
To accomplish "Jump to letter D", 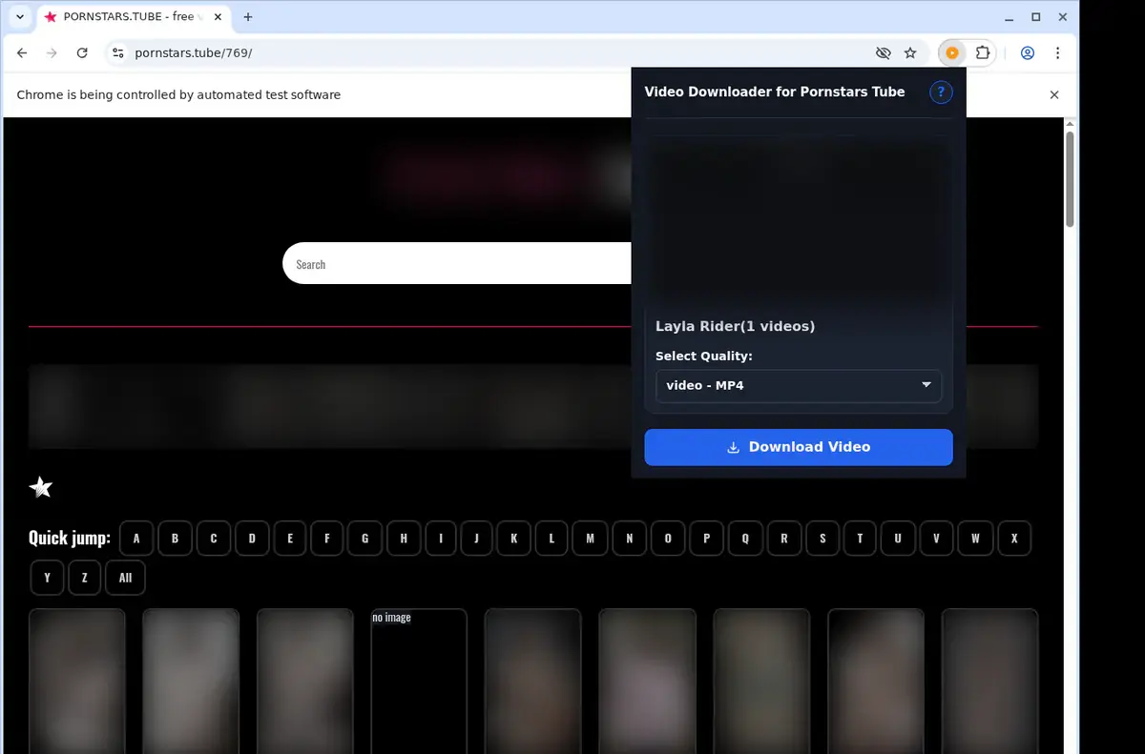I will click(x=252, y=539).
